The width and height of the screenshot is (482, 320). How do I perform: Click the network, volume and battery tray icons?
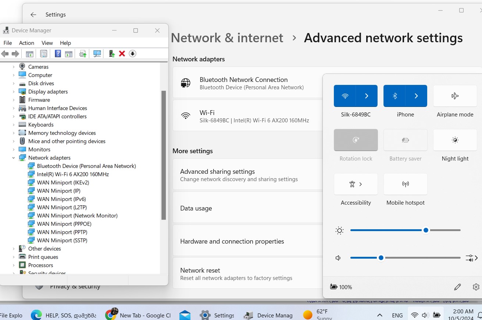[425, 315]
